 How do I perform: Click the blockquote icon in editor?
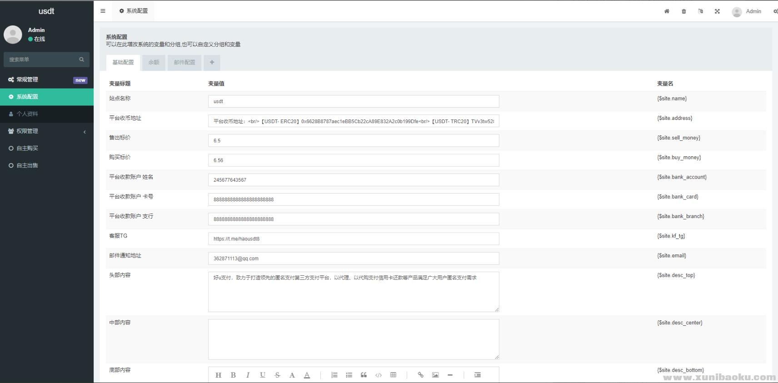click(364, 375)
